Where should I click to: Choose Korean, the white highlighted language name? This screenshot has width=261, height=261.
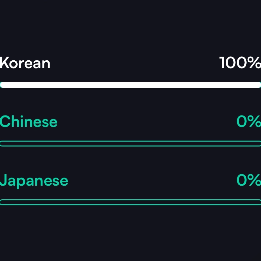click(x=25, y=63)
